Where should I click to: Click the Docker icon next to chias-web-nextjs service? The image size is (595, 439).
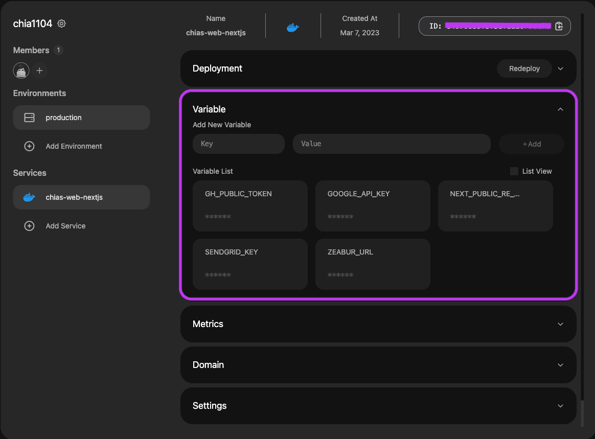point(29,197)
